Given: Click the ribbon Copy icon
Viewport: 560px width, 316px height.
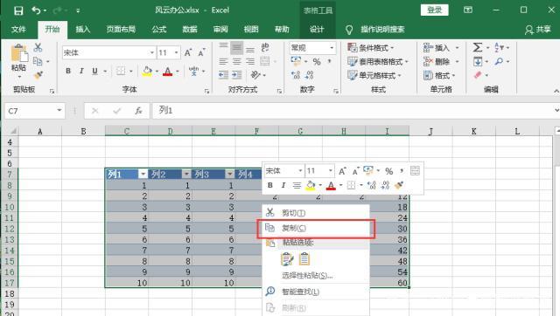Looking at the screenshot, I should 38,61.
